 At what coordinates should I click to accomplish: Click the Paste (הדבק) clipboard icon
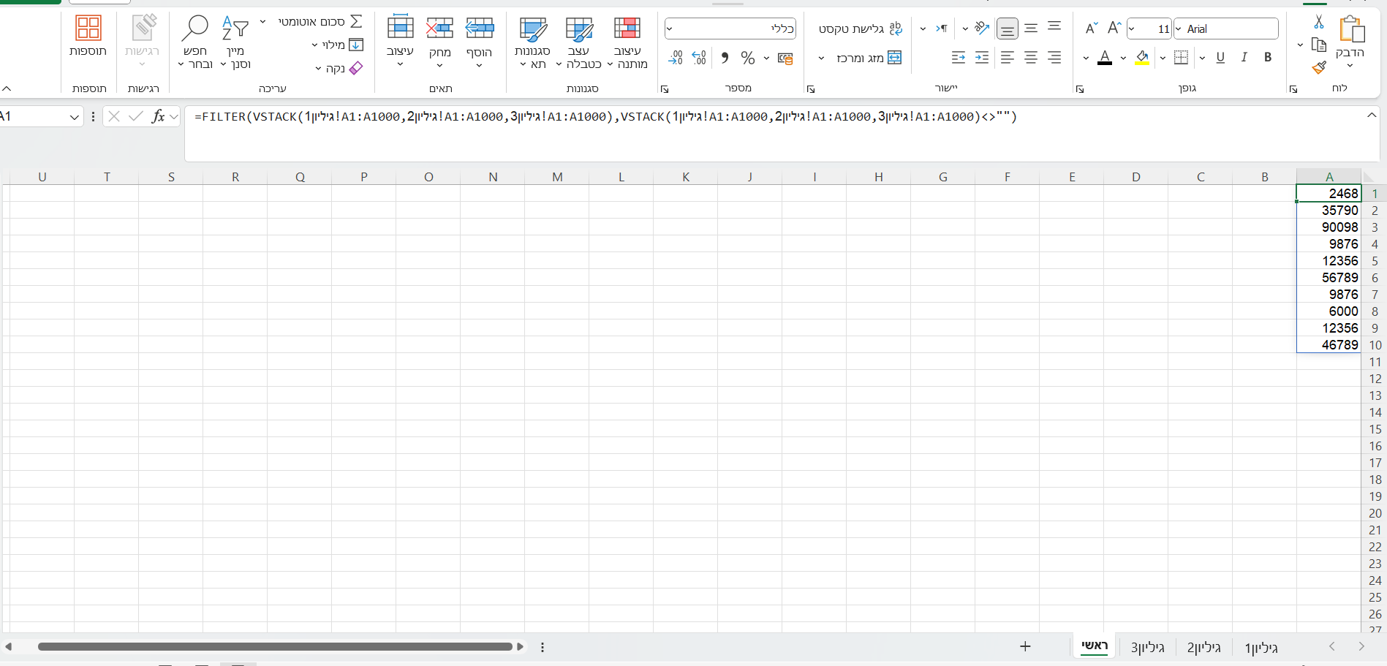[x=1352, y=29]
